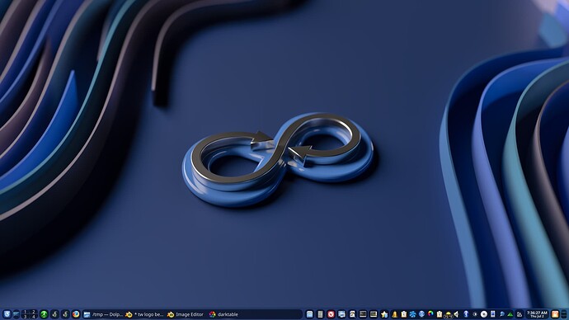Open the application launcher menu
Screen dimensions: 569x320
point(7,314)
